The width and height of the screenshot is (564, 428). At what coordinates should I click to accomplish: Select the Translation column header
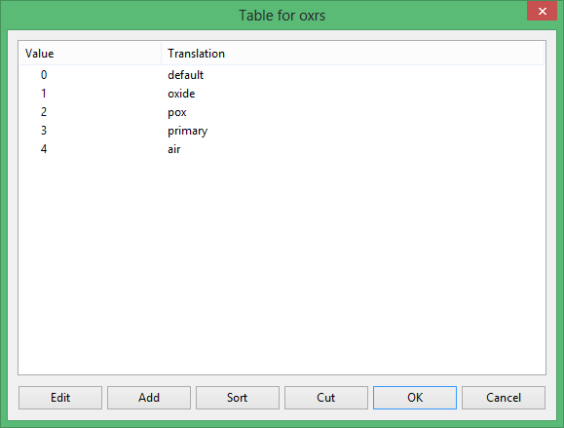(x=353, y=54)
